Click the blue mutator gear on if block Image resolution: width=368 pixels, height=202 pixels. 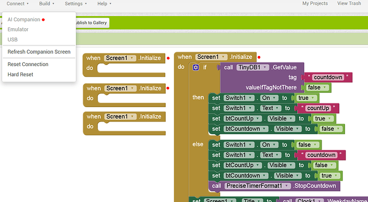(196, 68)
